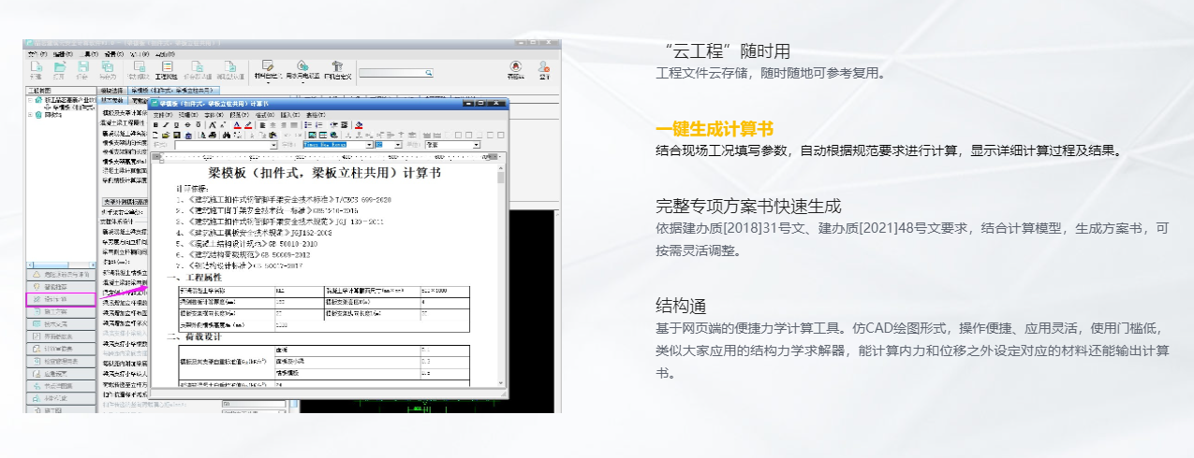Screen dimensions: 1194x458
Task: Open 表格 menu in calculation book window
Action: (316, 115)
